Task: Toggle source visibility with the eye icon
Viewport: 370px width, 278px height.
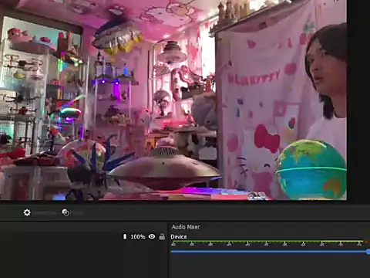Action: (152, 236)
